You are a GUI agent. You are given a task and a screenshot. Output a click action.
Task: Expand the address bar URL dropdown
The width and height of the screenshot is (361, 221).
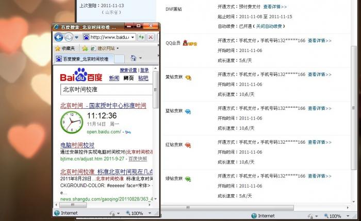tap(133, 37)
